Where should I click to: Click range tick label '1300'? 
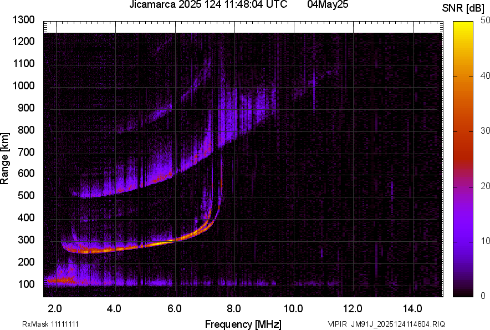click(23, 20)
